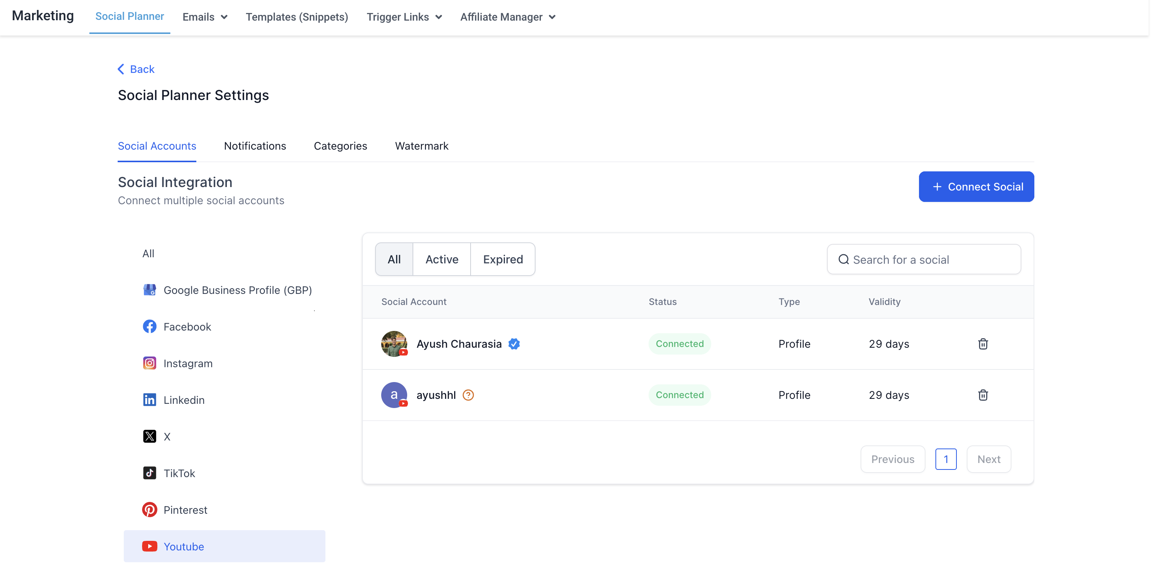
Task: Click the Google Business Profile icon
Action: click(149, 290)
